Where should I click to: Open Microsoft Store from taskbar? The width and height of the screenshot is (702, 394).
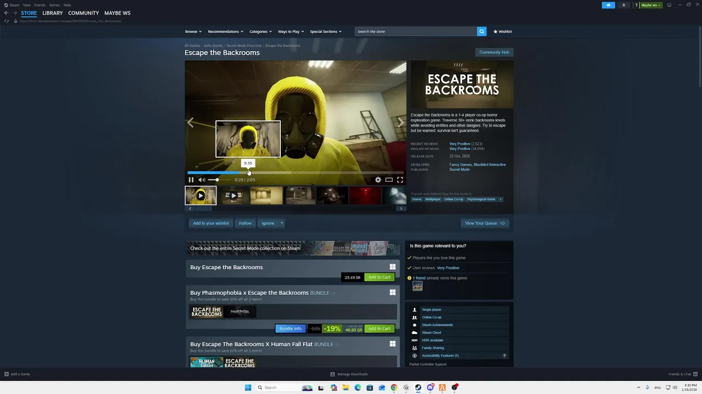(370, 387)
